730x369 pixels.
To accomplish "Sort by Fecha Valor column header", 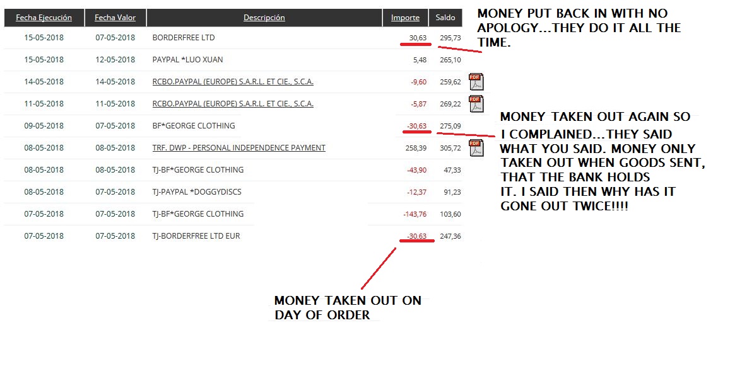I will (115, 18).
